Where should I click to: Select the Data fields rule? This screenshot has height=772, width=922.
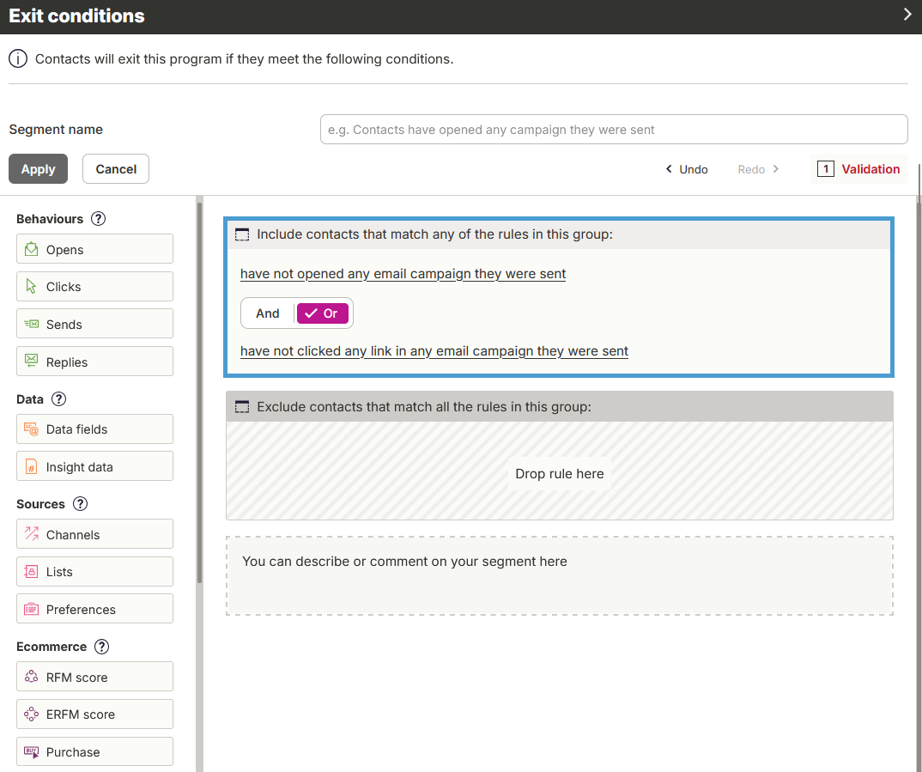(x=94, y=429)
